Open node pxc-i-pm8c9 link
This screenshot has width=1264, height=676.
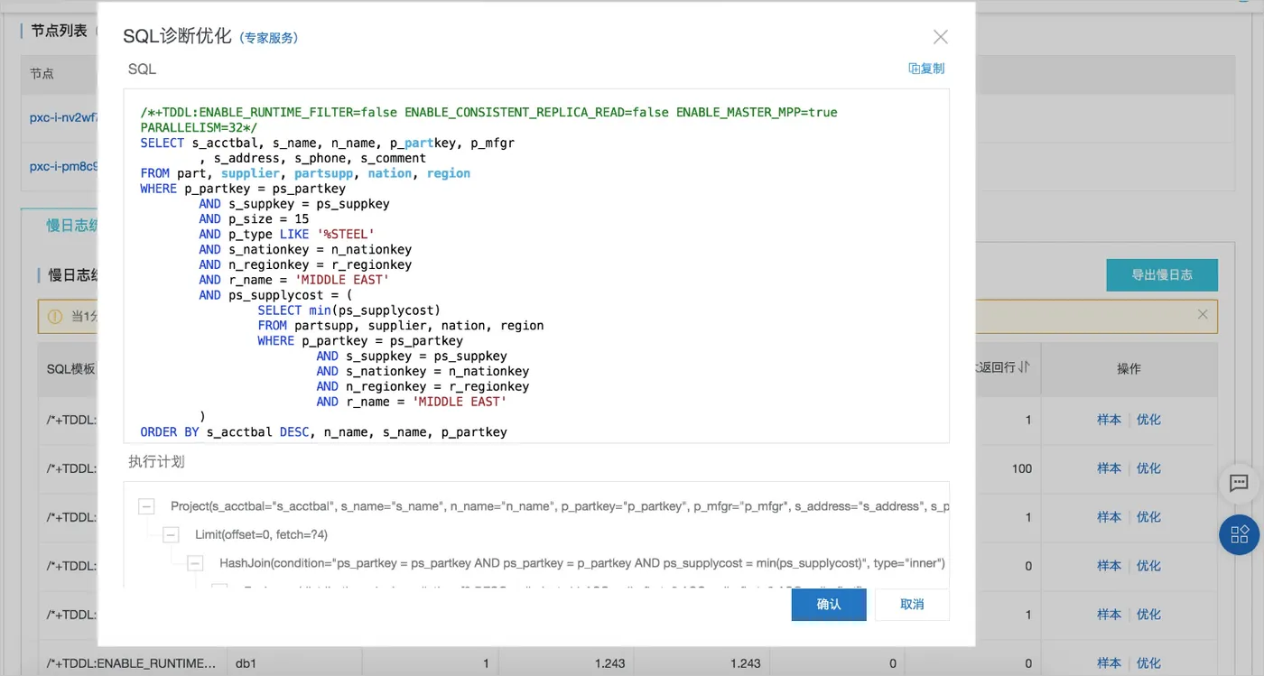tap(63, 167)
